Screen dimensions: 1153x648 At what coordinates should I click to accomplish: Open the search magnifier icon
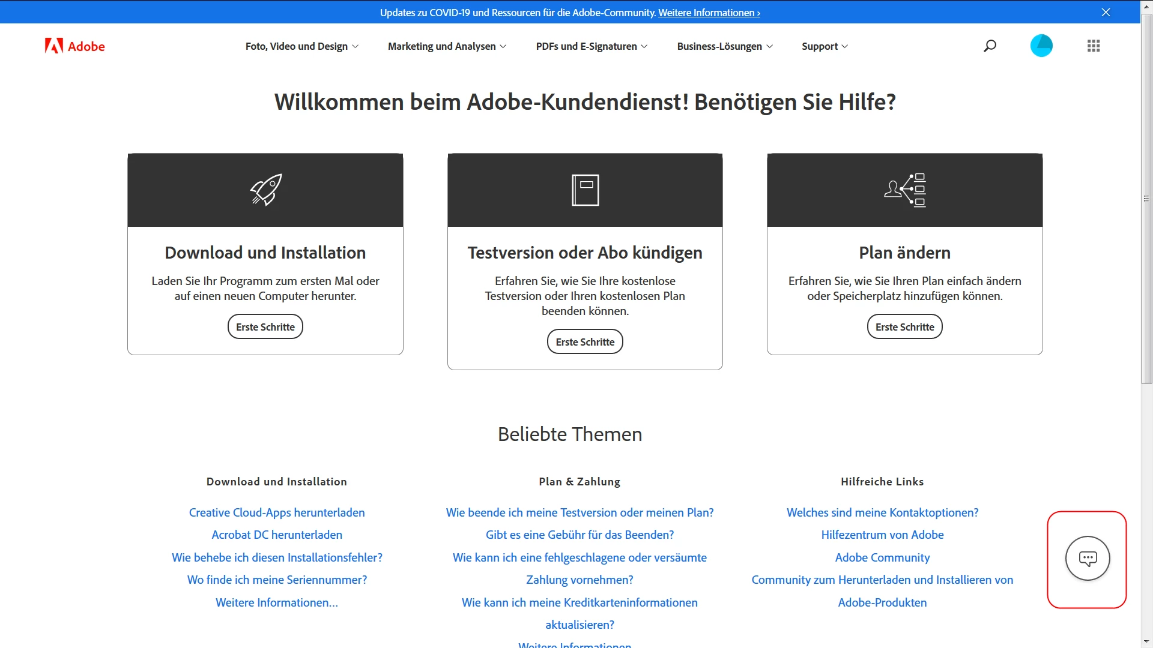(990, 46)
